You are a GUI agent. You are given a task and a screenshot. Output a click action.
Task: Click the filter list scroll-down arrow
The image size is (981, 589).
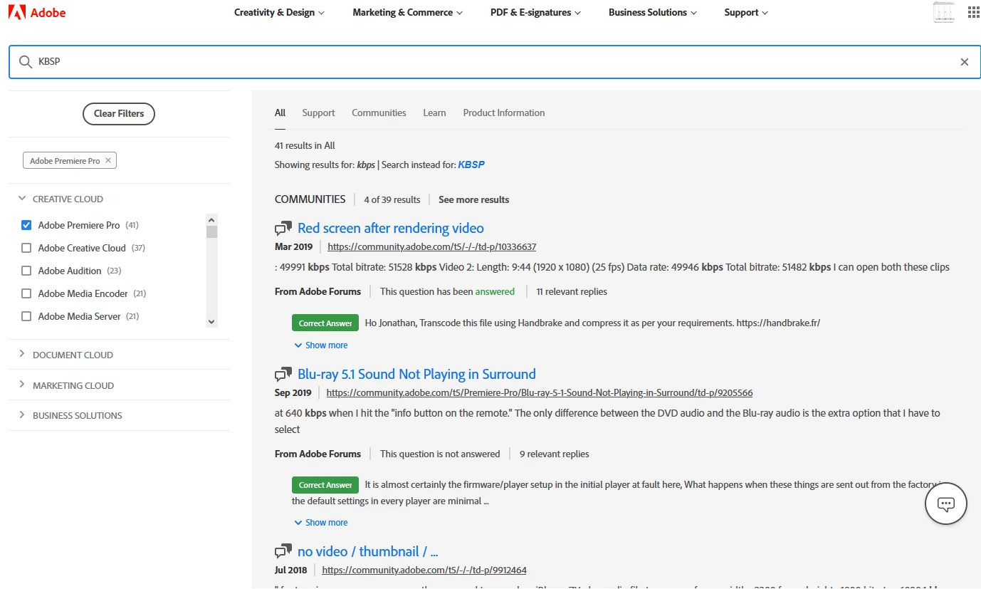(x=211, y=322)
